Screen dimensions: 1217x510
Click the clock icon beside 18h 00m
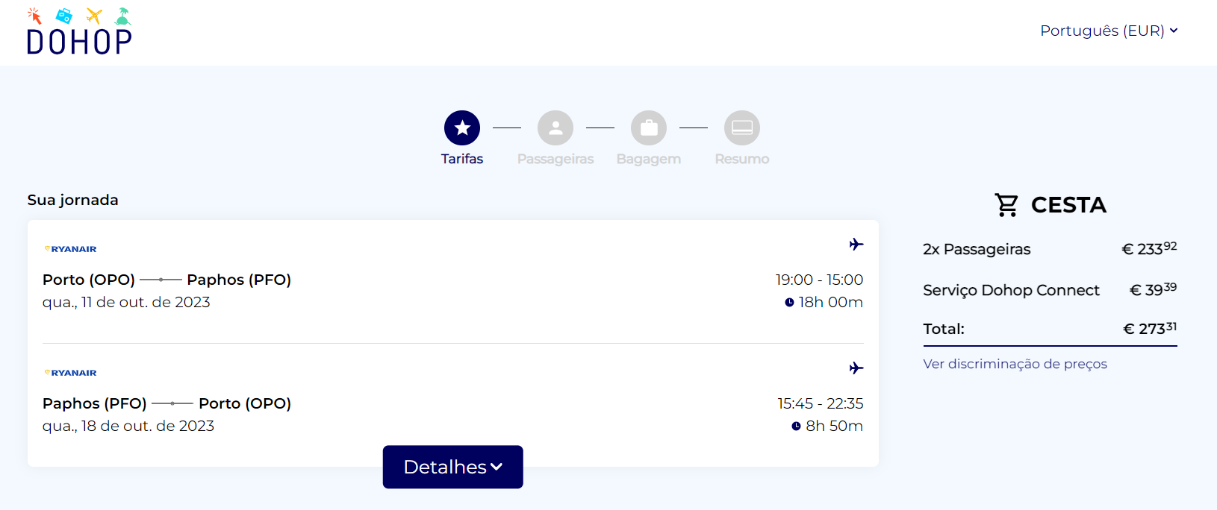coord(789,303)
